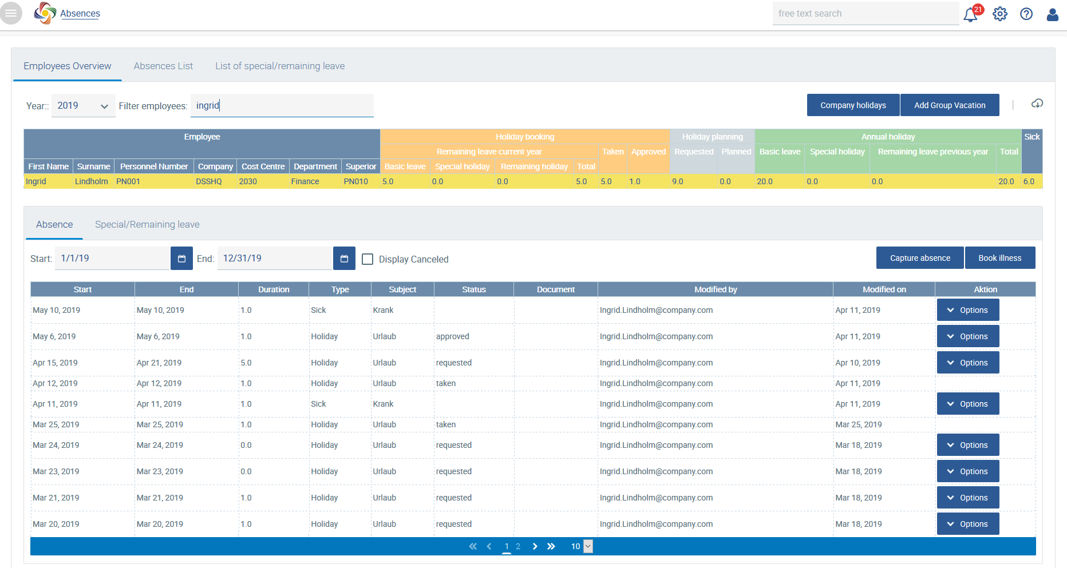Click the Capture absence button
The width and height of the screenshot is (1067, 568).
coord(920,258)
